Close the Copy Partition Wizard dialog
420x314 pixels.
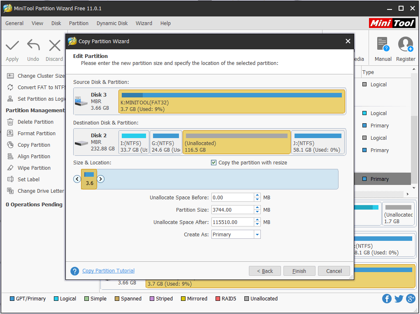(348, 41)
